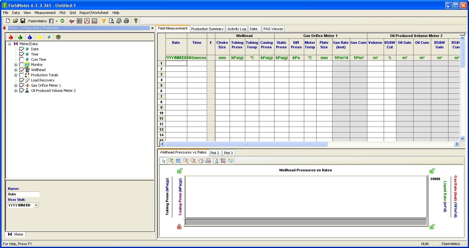Add a yellow droplet meter
Screen dimensions: 469x248
(39, 37)
